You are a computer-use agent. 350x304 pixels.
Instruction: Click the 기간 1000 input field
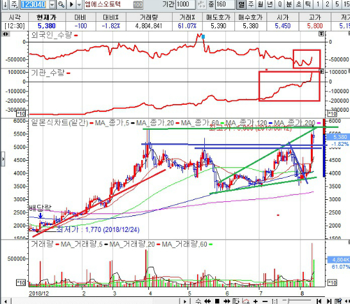[x=185, y=4]
